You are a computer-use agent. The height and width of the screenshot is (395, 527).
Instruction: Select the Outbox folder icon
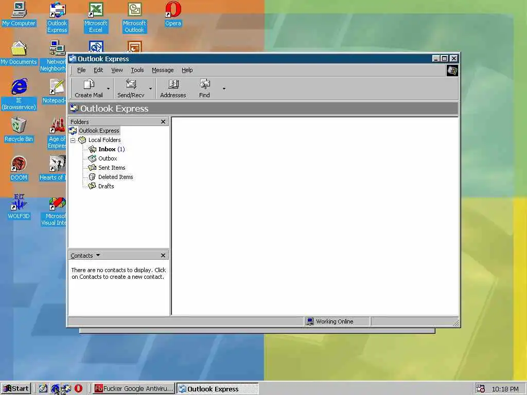93,158
